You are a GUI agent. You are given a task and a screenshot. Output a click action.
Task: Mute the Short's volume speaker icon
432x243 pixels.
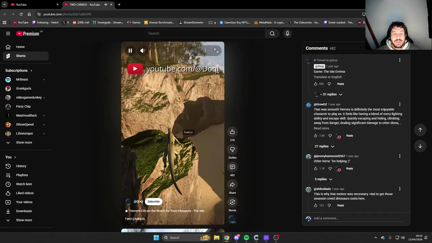142,51
